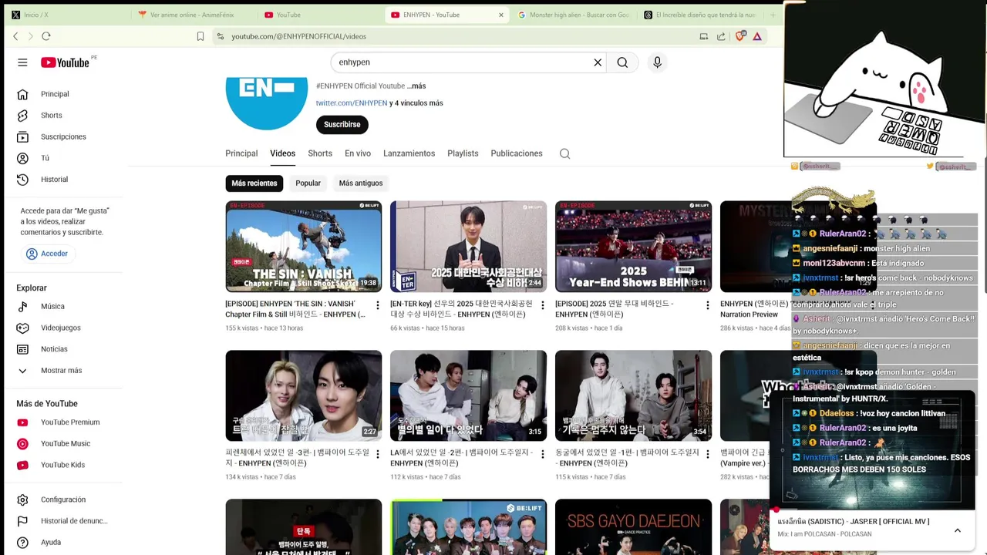This screenshot has height=555, width=987.
Task: Open options menu for 2025 Year-End Shows video
Action: click(707, 306)
